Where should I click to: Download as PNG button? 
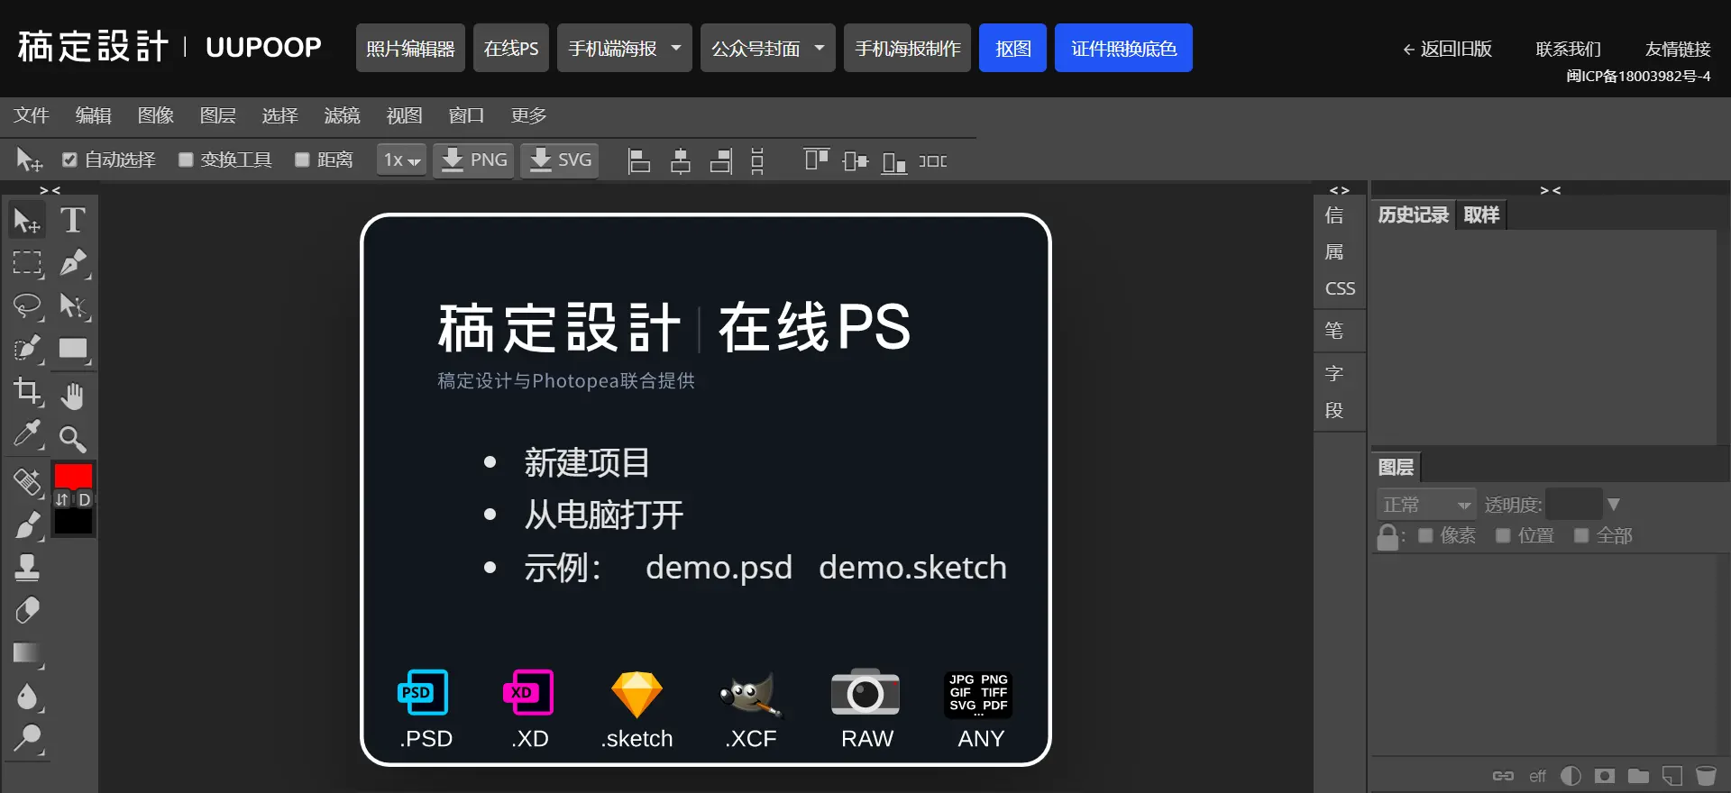(474, 160)
